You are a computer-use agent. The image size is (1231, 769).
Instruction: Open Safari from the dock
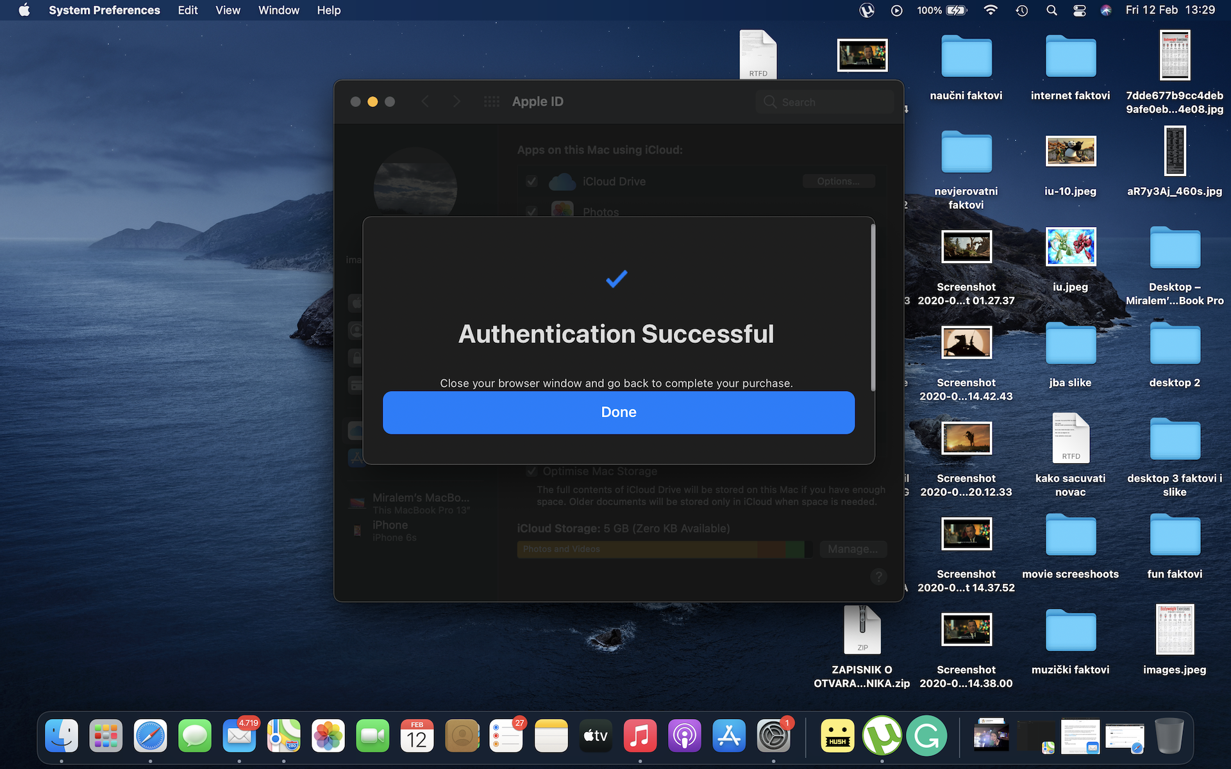click(x=150, y=736)
